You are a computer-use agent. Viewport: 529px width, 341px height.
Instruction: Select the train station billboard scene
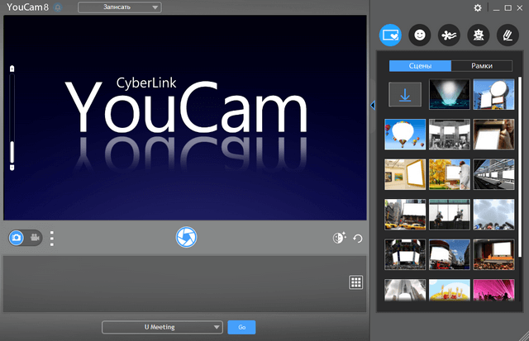[494, 174]
